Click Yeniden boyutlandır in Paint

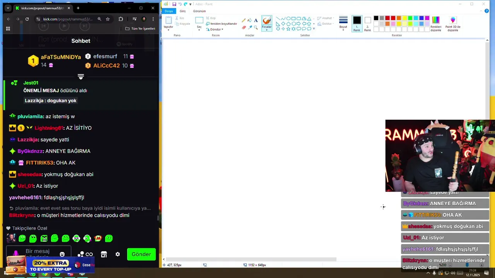tap(222, 24)
